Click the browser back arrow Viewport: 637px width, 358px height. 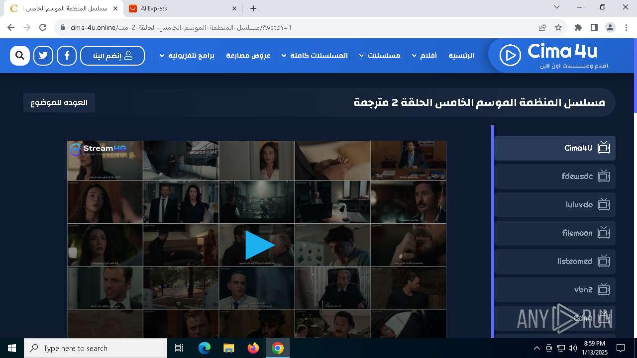[x=11, y=27]
